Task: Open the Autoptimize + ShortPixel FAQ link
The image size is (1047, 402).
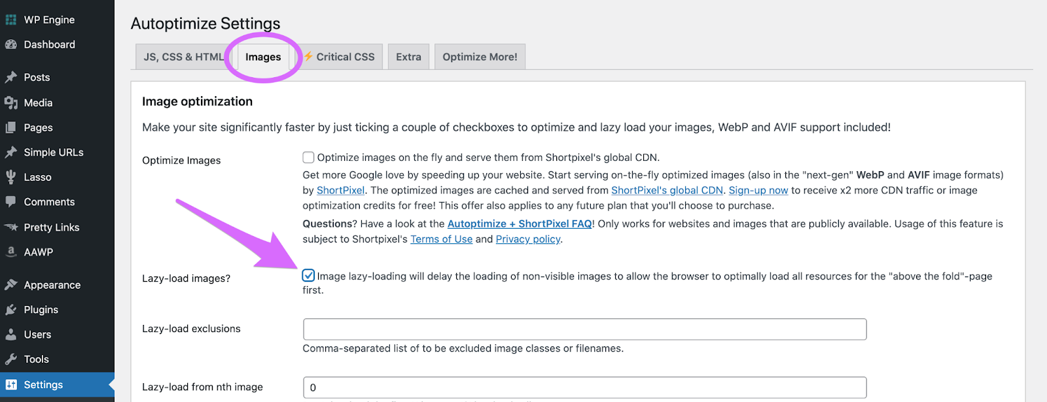Action: 520,224
